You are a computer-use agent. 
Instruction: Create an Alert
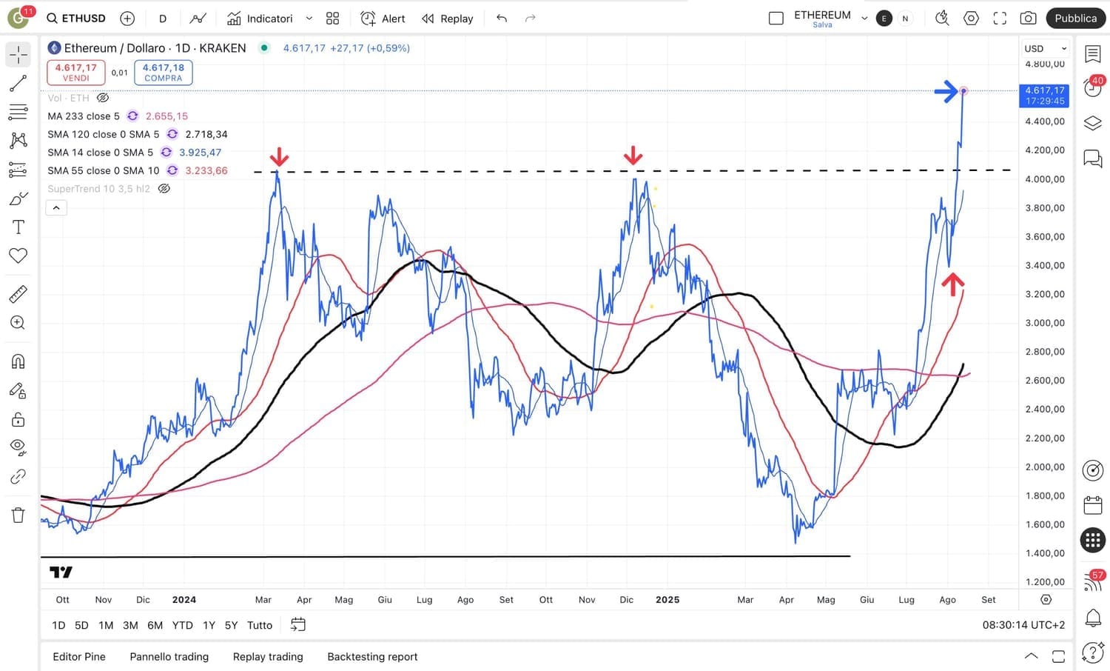click(383, 19)
